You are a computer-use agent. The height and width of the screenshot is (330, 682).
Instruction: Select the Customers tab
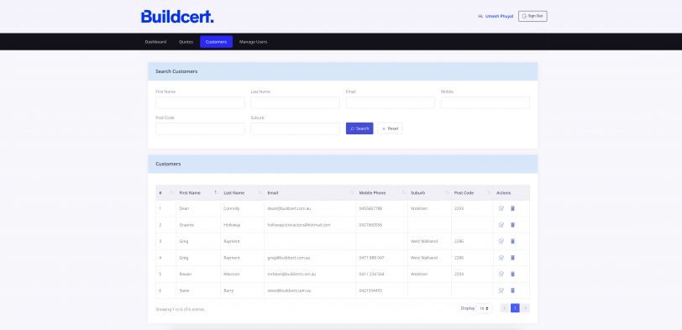tap(216, 42)
